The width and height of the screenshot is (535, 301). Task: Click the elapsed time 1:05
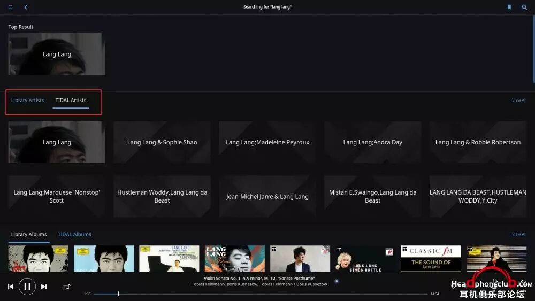coord(87,294)
